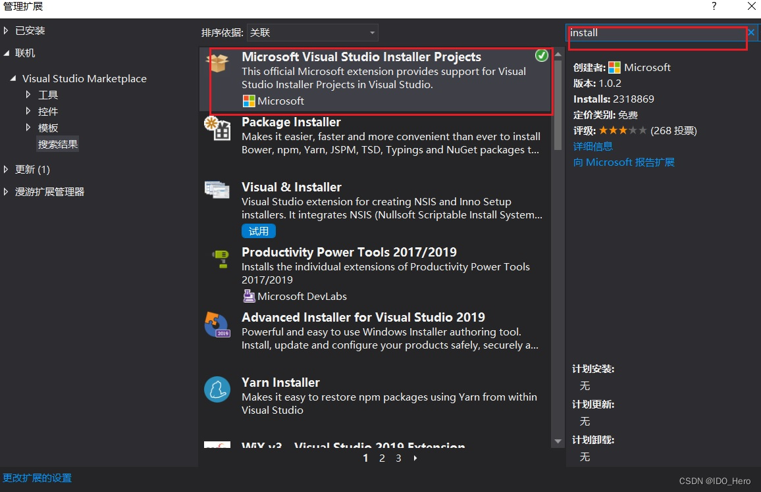Click the 版本: 1.0.2 text

click(597, 84)
